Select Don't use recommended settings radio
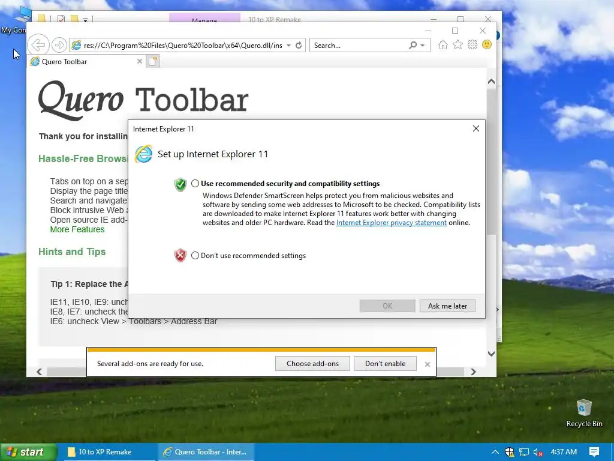 [195, 256]
